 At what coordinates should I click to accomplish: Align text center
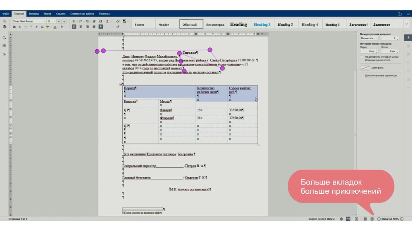[x=80, y=27]
